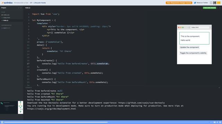
Task: Place cursor on line 17 console.log statement
Action: click(x=76, y=64)
